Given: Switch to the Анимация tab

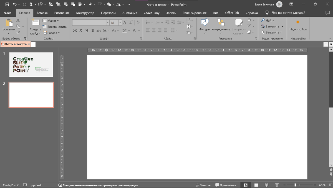Looking at the screenshot, I should pyautogui.click(x=130, y=13).
